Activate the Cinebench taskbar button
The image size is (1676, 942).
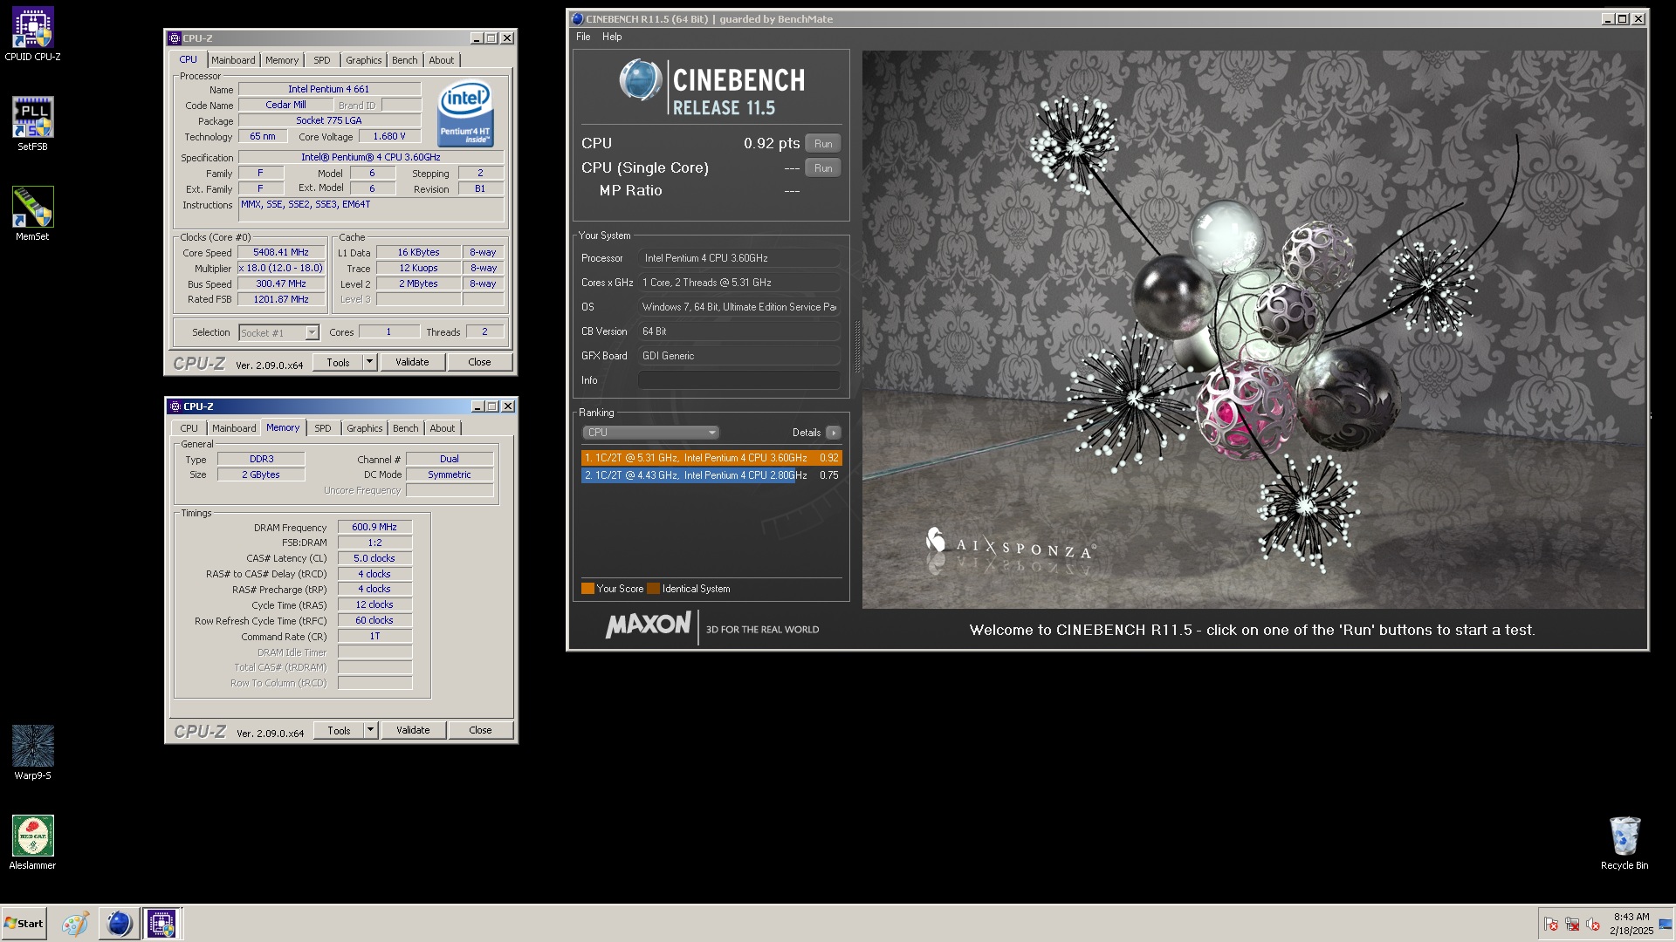119,924
